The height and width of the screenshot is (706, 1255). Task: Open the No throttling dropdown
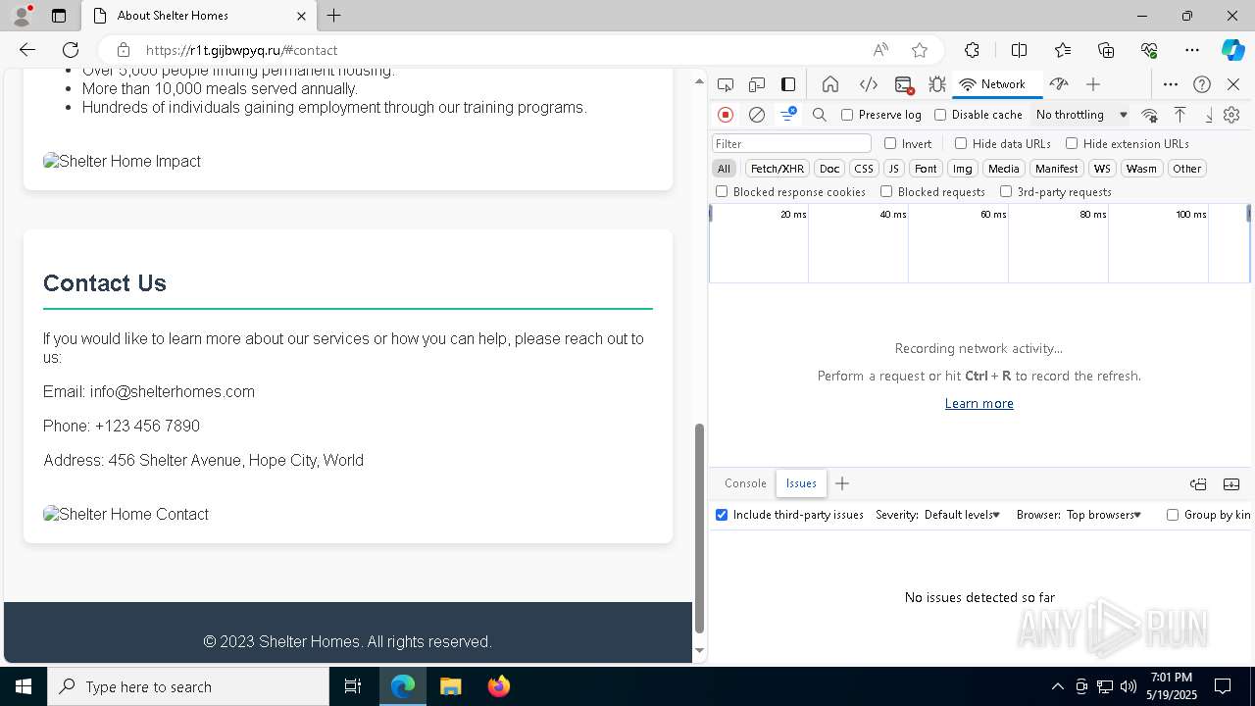(x=1081, y=115)
